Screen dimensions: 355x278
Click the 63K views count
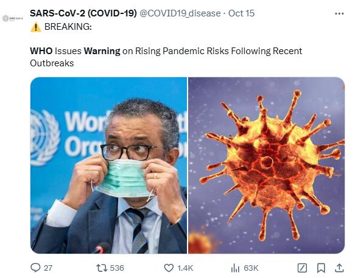(x=251, y=268)
